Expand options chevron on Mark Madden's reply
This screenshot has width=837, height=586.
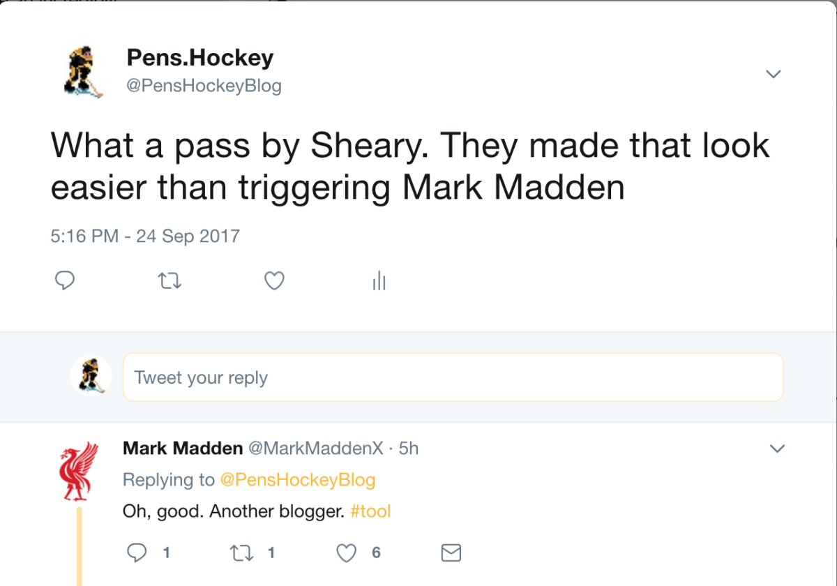point(776,449)
